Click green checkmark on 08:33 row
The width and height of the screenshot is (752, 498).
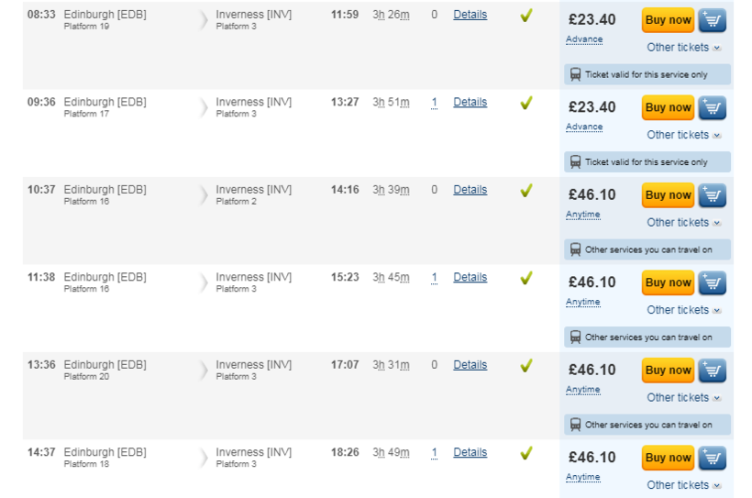click(526, 16)
